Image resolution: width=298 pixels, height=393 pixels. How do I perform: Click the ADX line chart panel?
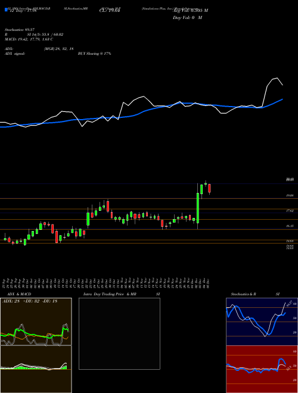36,322
